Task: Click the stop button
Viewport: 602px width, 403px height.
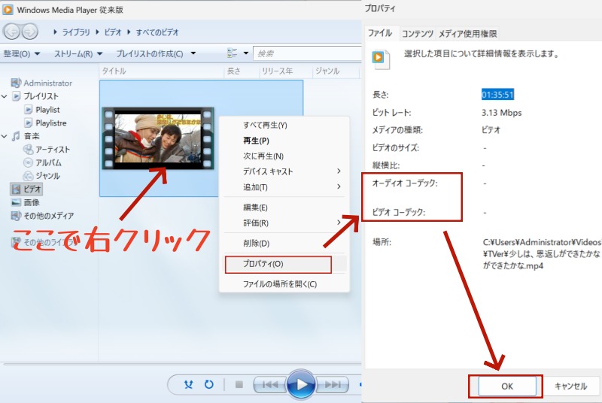Action: pos(239,384)
